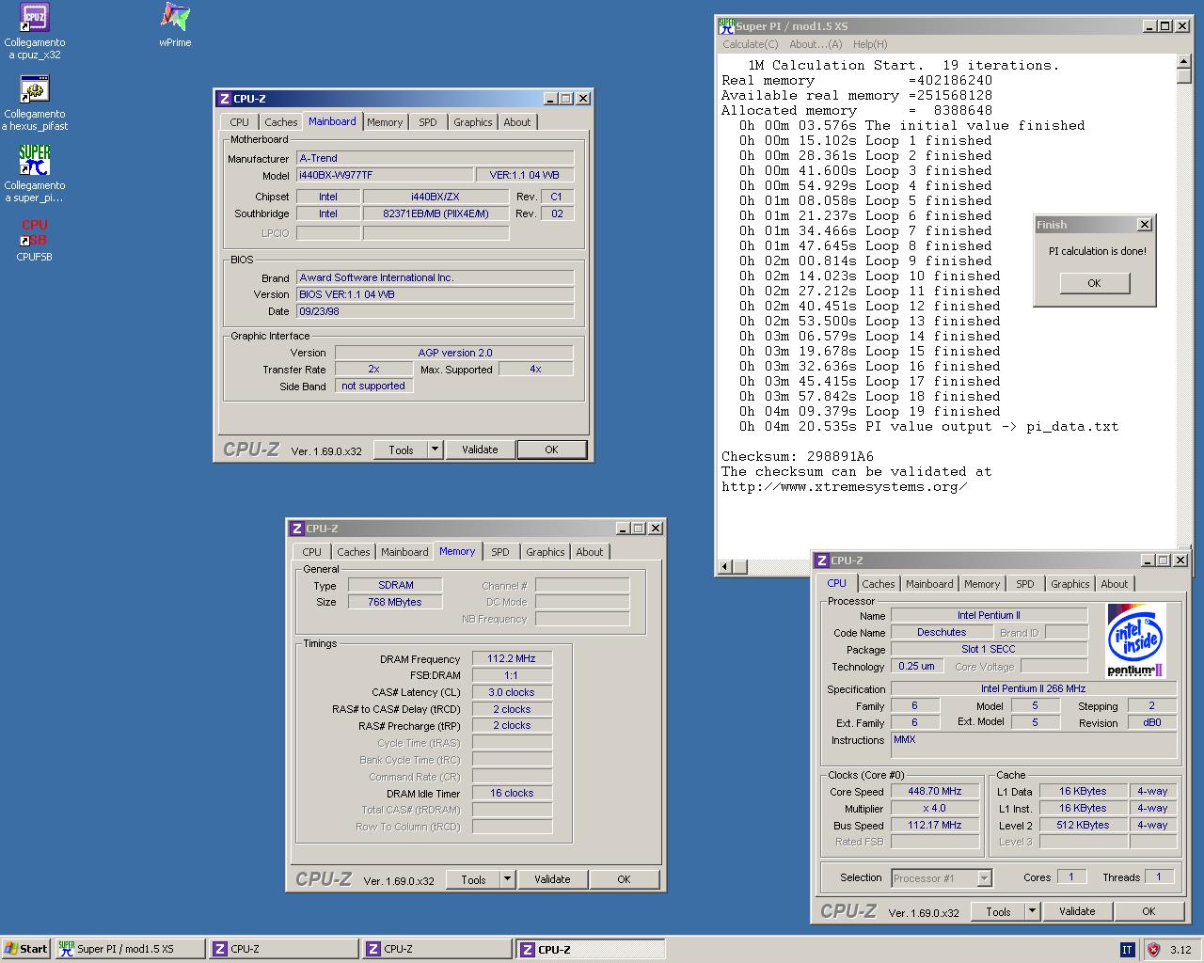Open Tools dropdown arrow in CPU window
This screenshot has height=963, width=1204.
point(1032,911)
